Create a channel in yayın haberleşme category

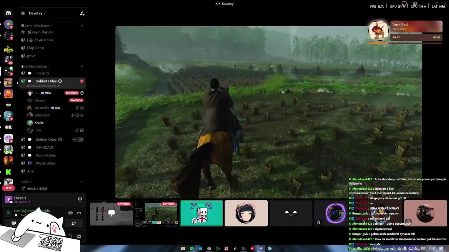tap(82, 26)
